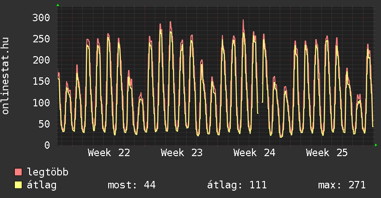Viewport: 381px width, 198px height.
Task: Click the Week 24 axis label
Action: click(x=254, y=153)
